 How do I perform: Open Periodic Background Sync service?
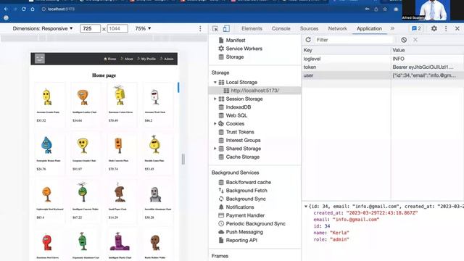[x=255, y=224]
